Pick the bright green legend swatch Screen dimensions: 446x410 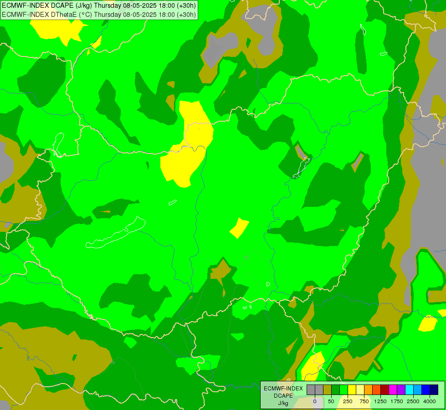344,389
